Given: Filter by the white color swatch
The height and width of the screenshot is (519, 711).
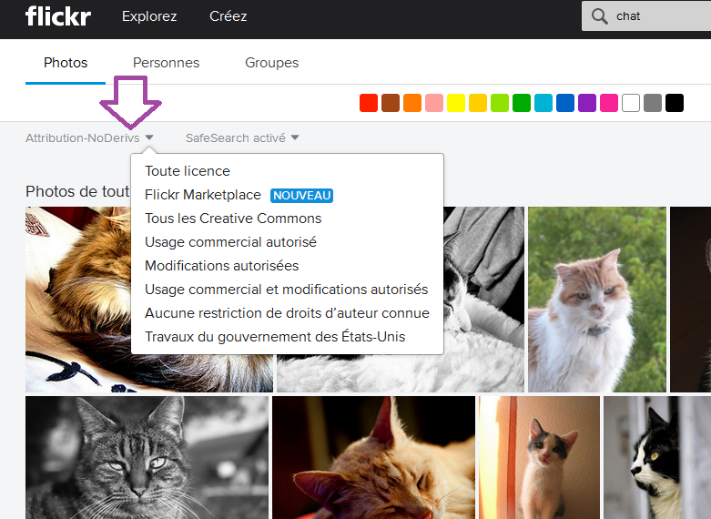Looking at the screenshot, I should pyautogui.click(x=631, y=103).
